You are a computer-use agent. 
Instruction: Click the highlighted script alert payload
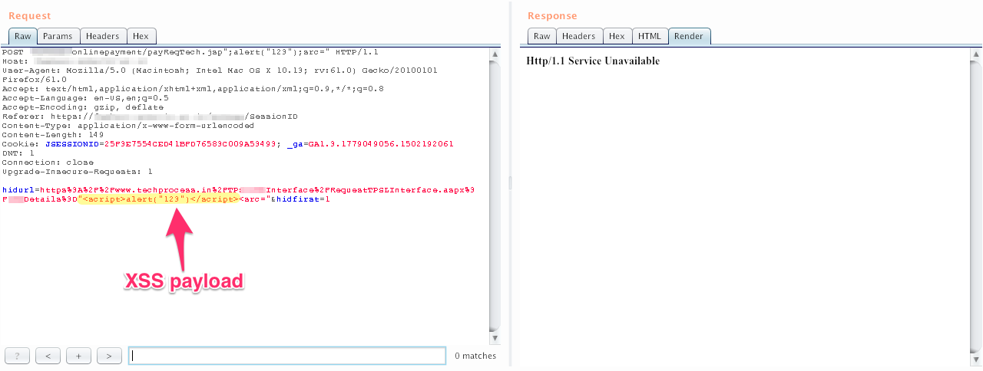click(157, 199)
